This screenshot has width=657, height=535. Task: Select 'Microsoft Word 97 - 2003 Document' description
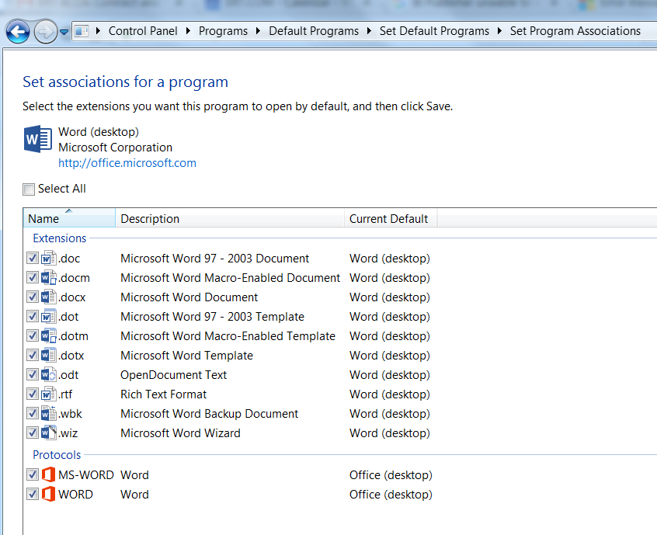(214, 258)
